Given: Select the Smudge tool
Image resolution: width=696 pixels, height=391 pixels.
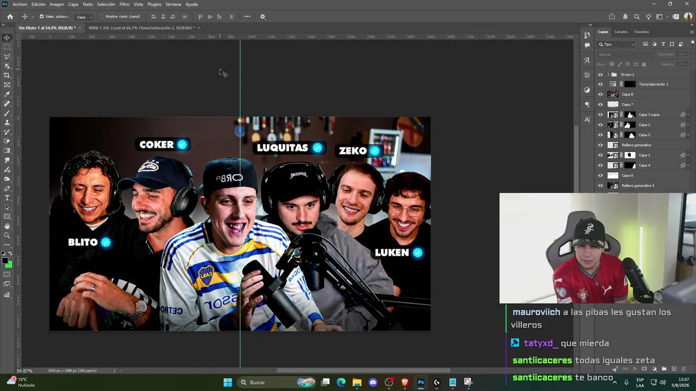Looking at the screenshot, I should click(7, 160).
